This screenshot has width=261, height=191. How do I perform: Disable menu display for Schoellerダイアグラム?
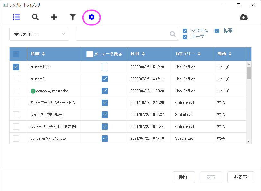point(105,138)
